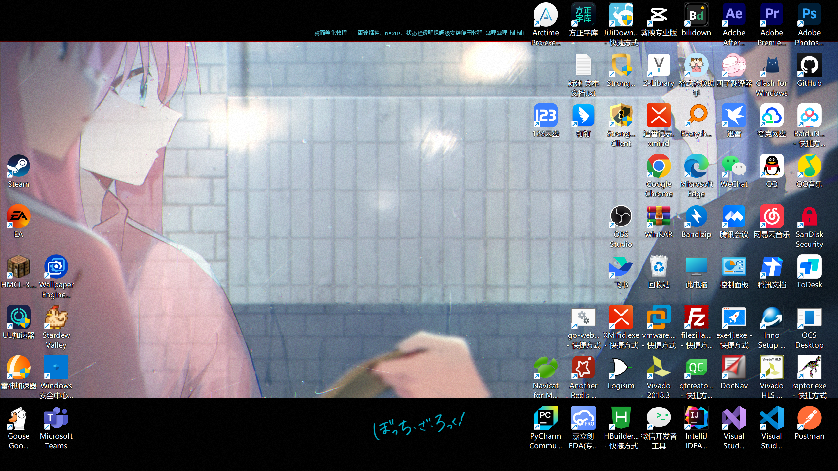Open the bilibili desktop tutorial link text
838x471 pixels.
click(x=419, y=33)
